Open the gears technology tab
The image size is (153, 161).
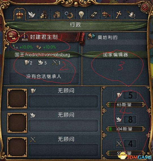pyautogui.click(x=69, y=15)
